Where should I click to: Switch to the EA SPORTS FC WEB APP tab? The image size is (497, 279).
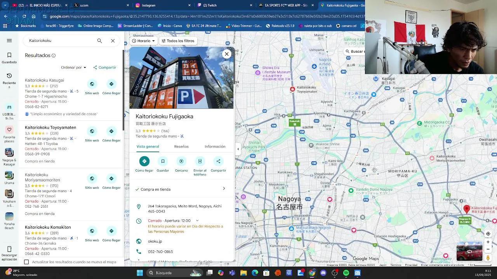point(286,5)
